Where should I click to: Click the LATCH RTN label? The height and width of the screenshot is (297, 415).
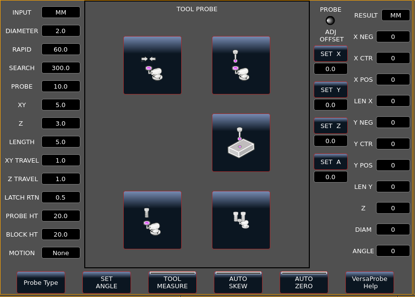pos(22,197)
